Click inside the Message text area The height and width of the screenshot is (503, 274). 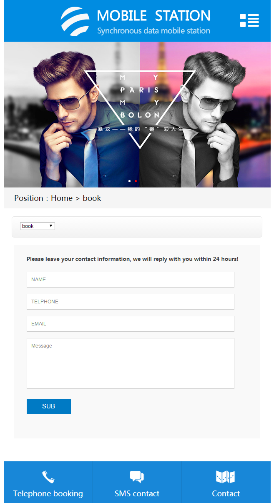coord(131,363)
